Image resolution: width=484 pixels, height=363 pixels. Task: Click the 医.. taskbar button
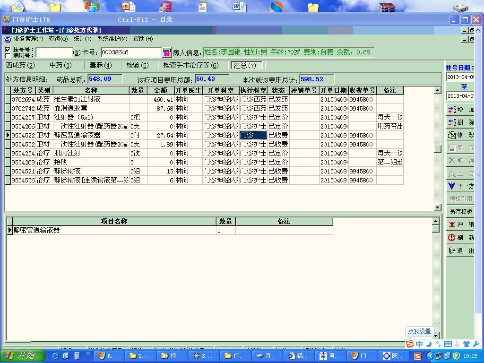click(393, 356)
